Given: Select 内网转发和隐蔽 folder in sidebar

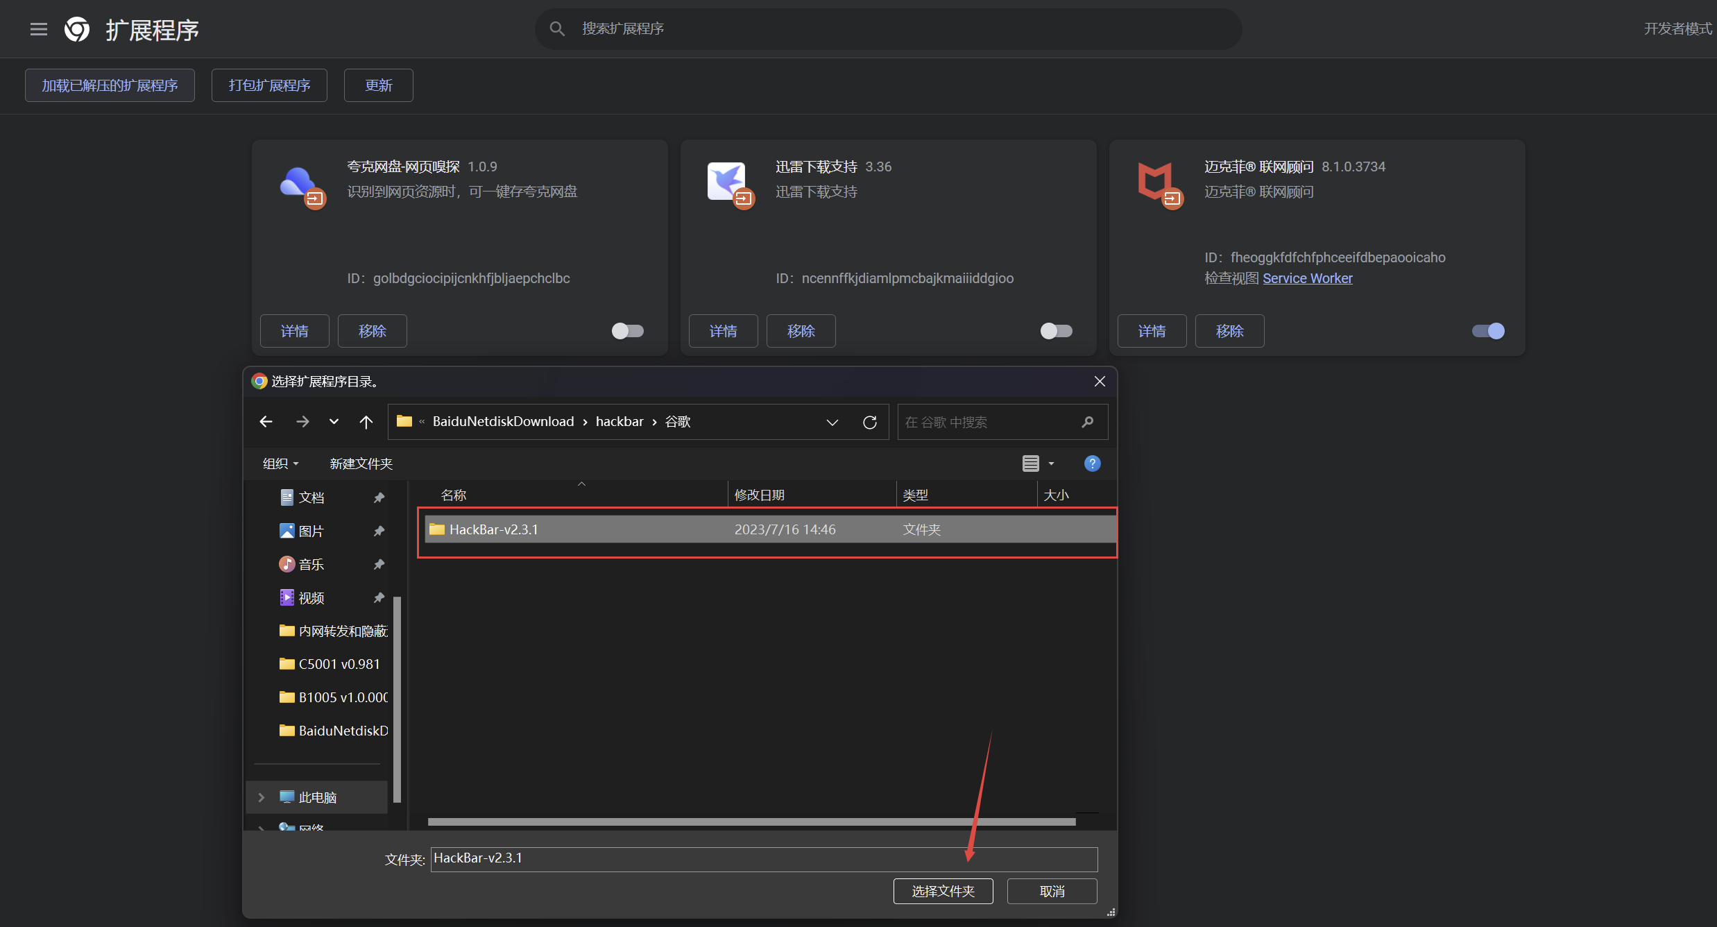Looking at the screenshot, I should click(x=333, y=631).
